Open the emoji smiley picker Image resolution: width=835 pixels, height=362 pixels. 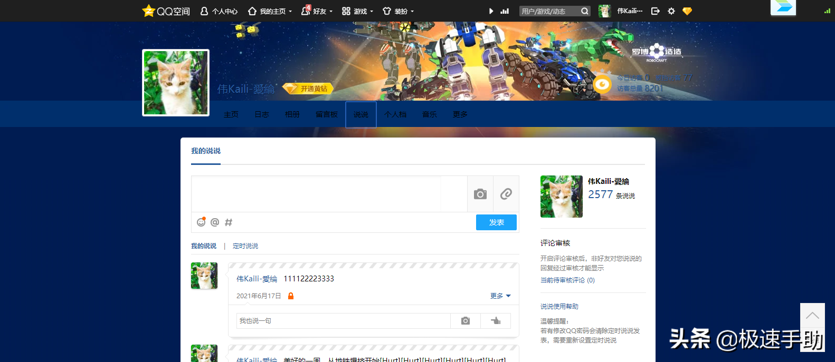tap(201, 222)
